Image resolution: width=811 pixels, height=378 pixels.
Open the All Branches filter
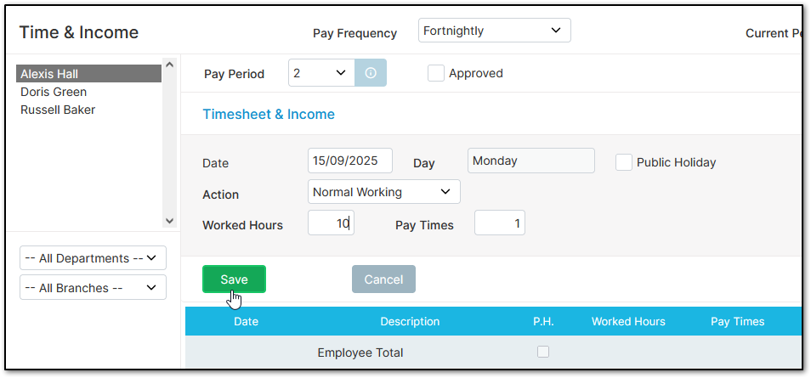click(93, 288)
